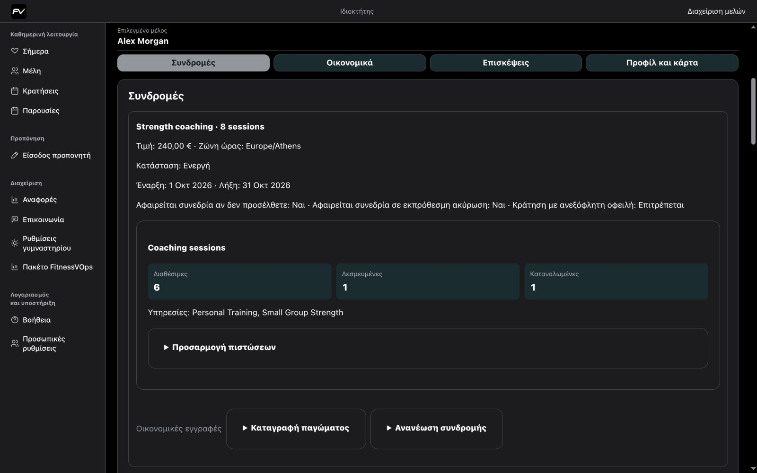Expand the Καταγραφή παγώματος disclosure

coord(296,428)
